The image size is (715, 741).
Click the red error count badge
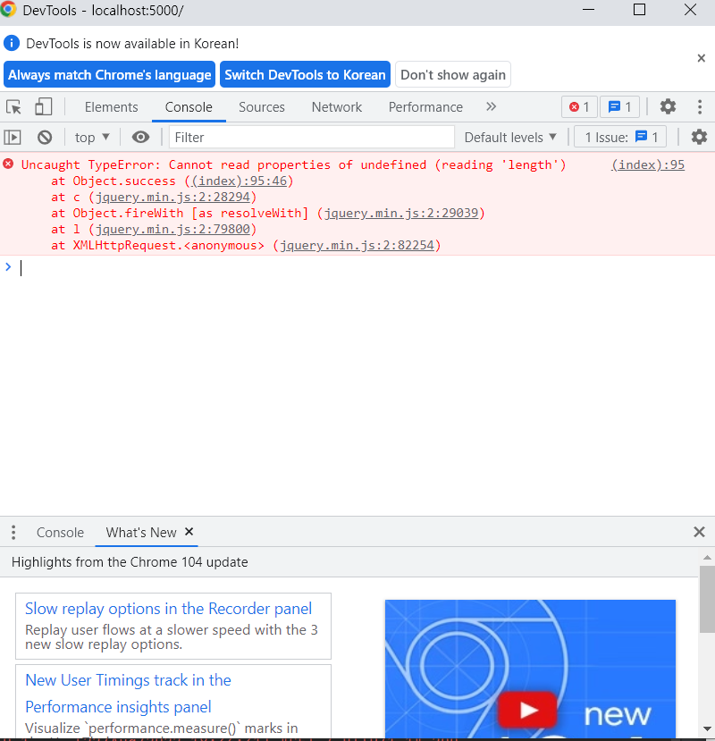click(579, 107)
